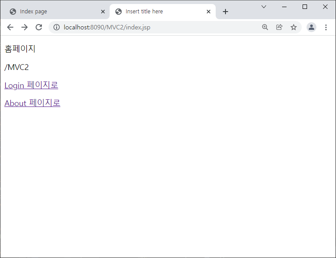Open zoom control magnifier in address bar
The image size is (336, 258).
(x=265, y=27)
